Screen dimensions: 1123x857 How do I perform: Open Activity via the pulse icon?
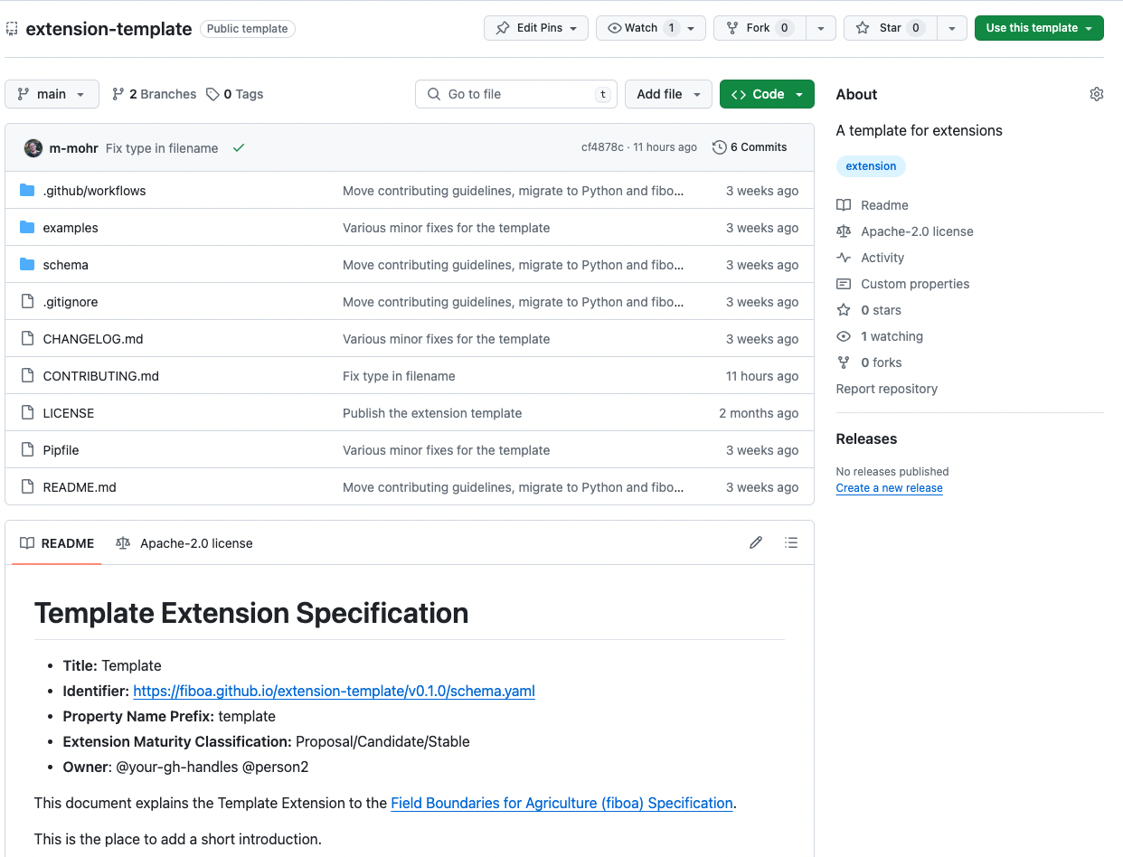844,258
